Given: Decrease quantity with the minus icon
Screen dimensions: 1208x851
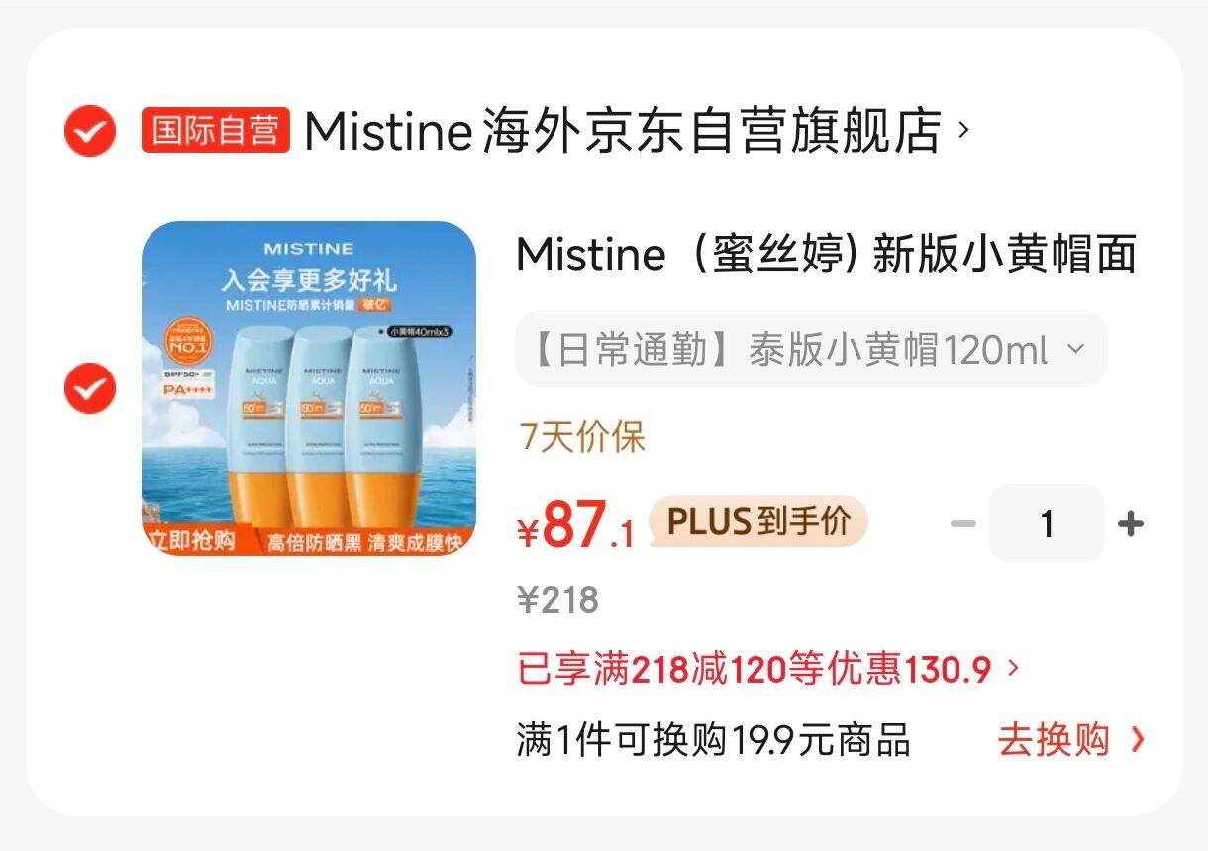Looking at the screenshot, I should (x=962, y=524).
